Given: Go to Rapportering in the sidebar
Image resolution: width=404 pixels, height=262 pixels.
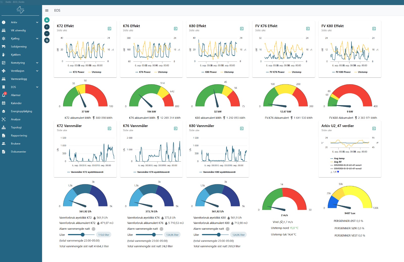Looking at the screenshot, I should [19, 135].
